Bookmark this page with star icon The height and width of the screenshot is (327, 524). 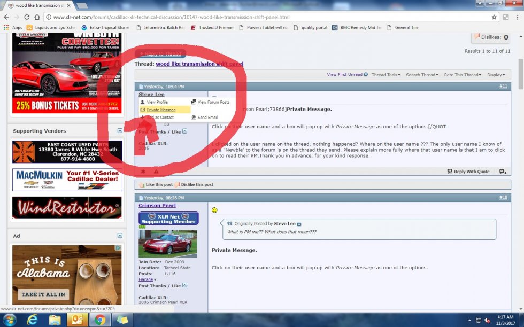pyautogui.click(x=494, y=17)
